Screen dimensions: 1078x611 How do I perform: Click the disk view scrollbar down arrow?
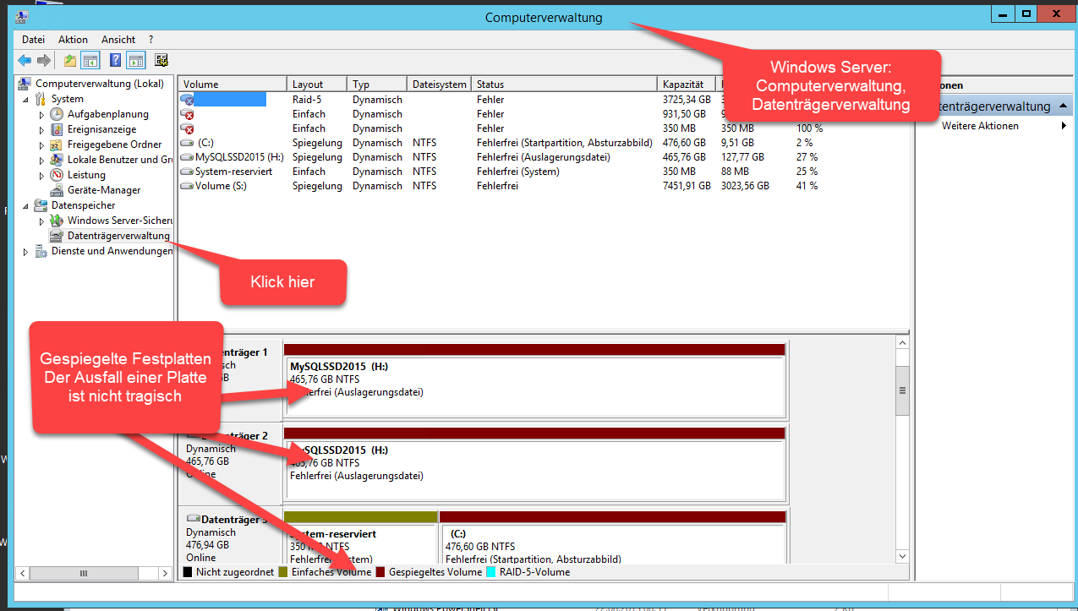902,556
